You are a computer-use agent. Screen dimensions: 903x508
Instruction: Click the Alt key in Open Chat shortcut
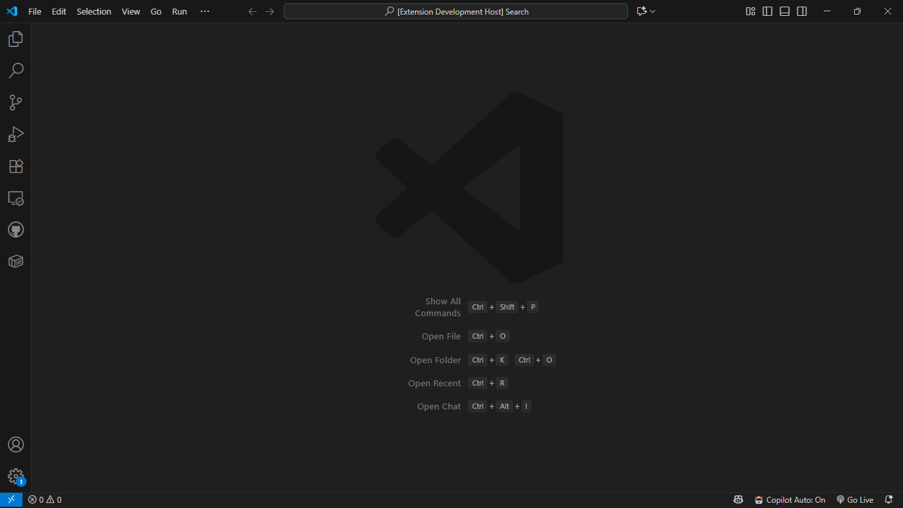(504, 406)
